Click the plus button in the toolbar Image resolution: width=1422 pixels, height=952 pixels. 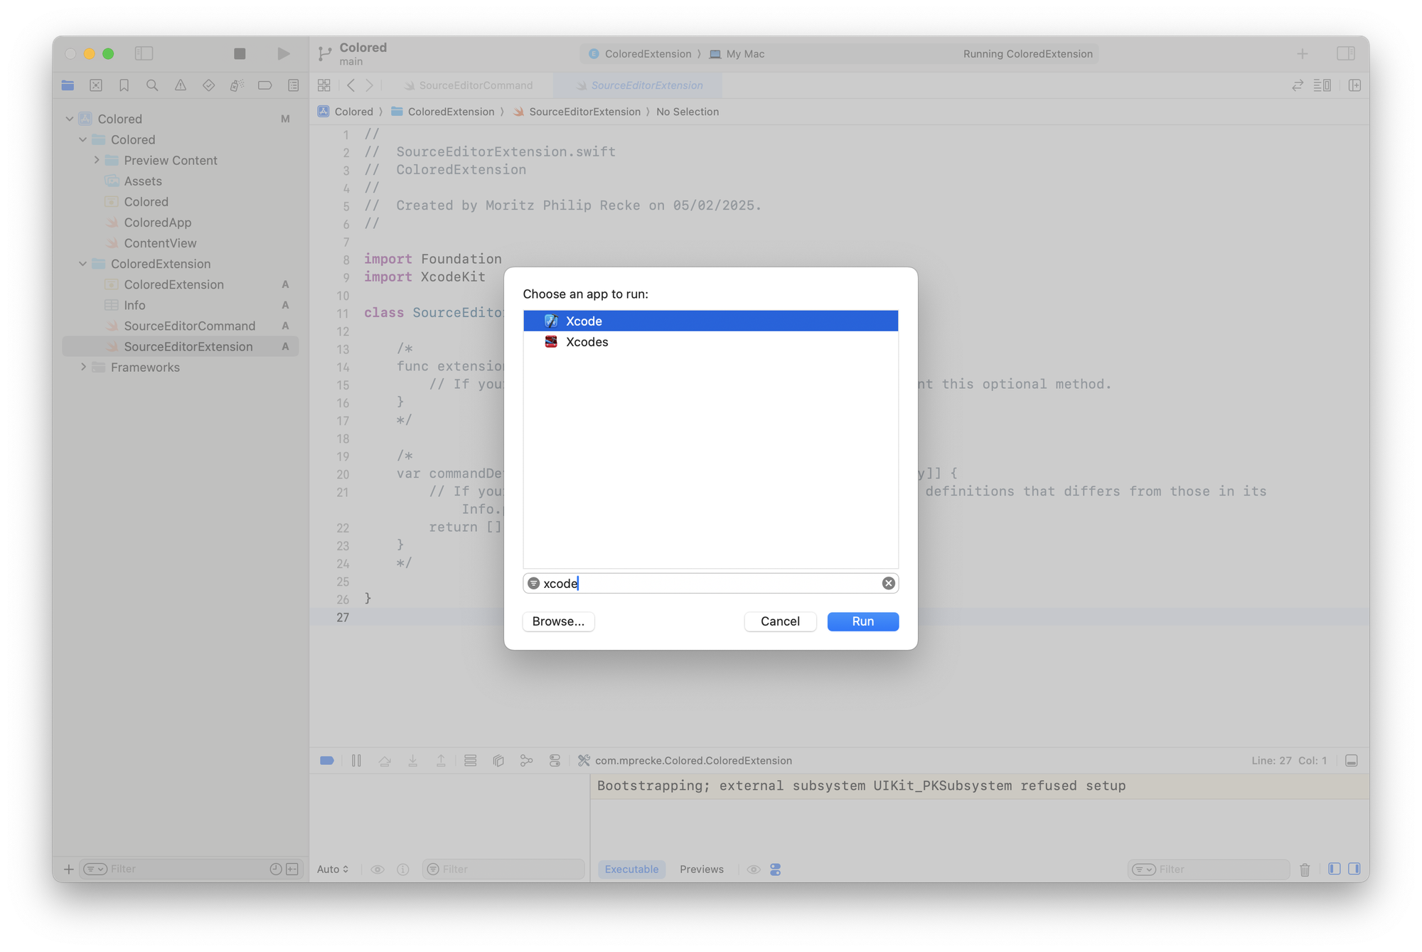(1303, 53)
